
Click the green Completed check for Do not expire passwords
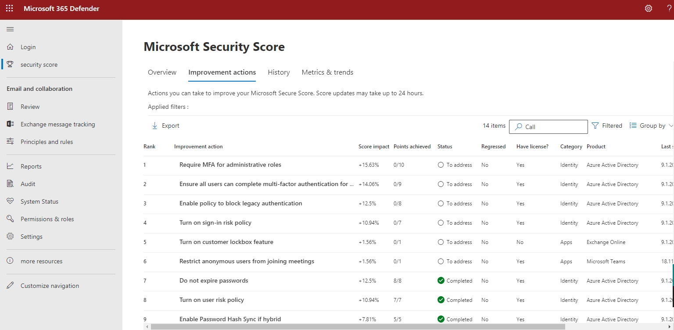coord(441,281)
